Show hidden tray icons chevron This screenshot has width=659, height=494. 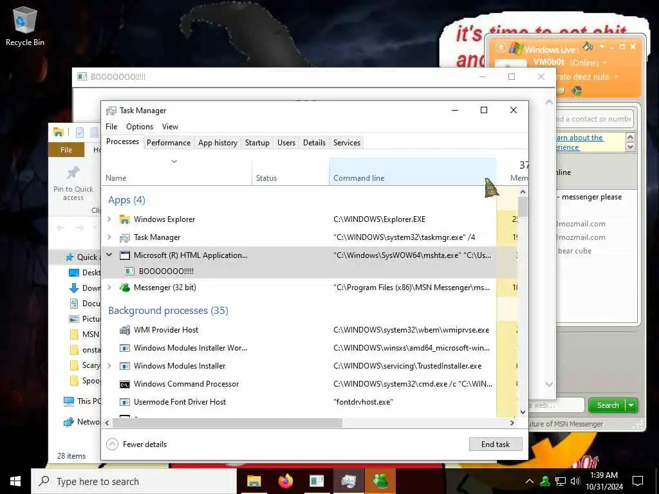click(x=530, y=481)
